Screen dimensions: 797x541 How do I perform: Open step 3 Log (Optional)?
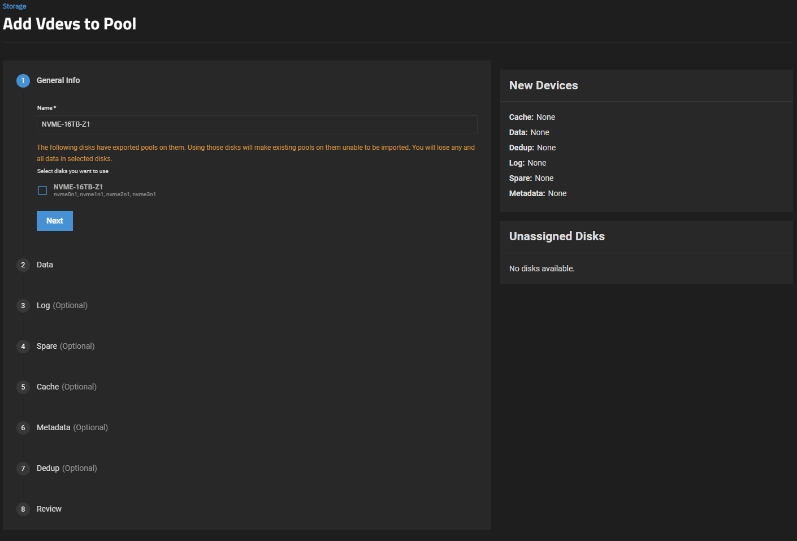[x=52, y=306]
